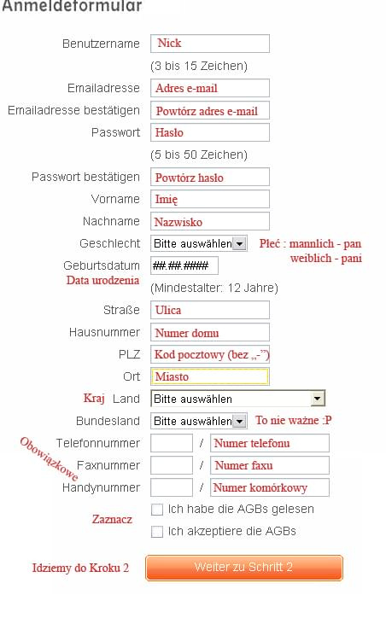Click the Emailadresse bestätigen field

(210, 110)
